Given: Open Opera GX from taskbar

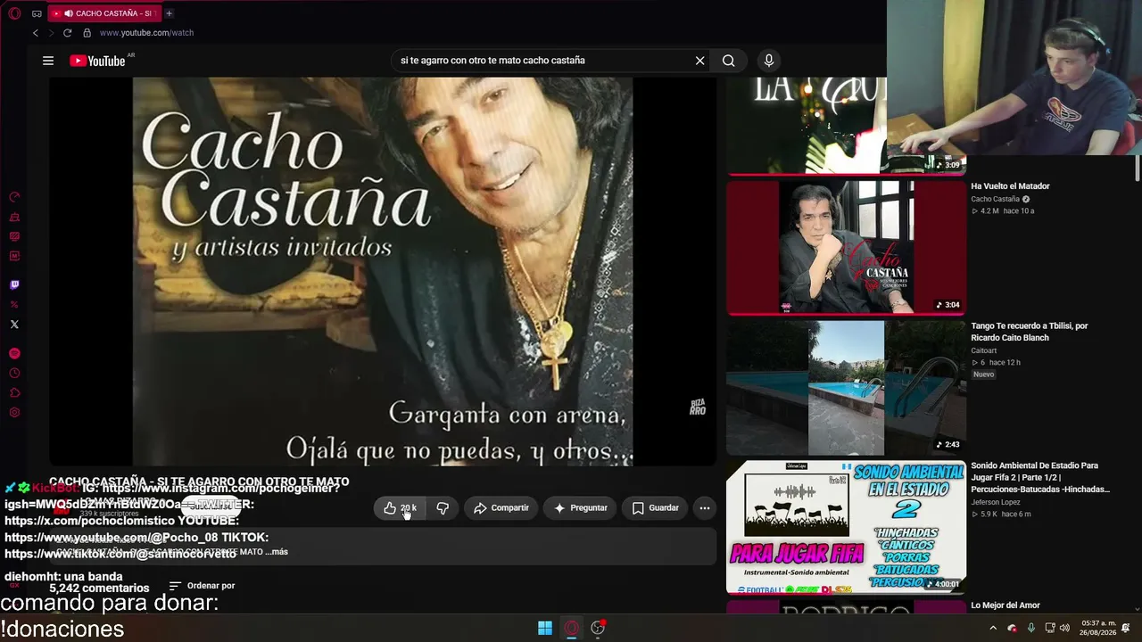Looking at the screenshot, I should click(572, 628).
